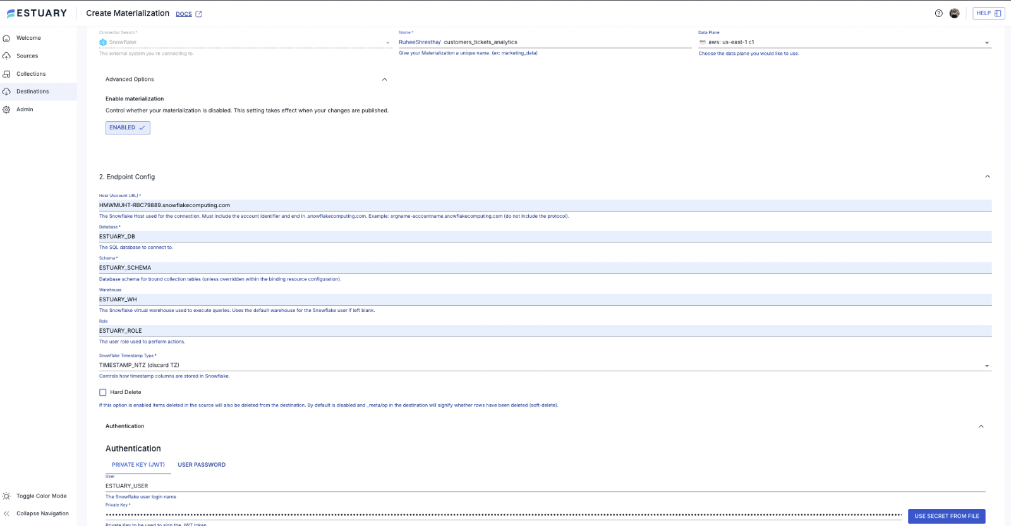Screen dimensions: 1011x526
Task: Collapse the Authentication section
Action: [x=981, y=426]
